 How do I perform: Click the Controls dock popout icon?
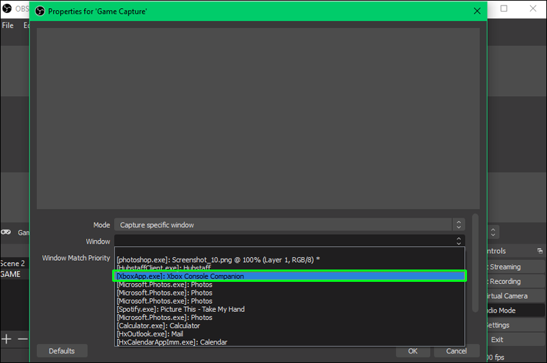540,251
